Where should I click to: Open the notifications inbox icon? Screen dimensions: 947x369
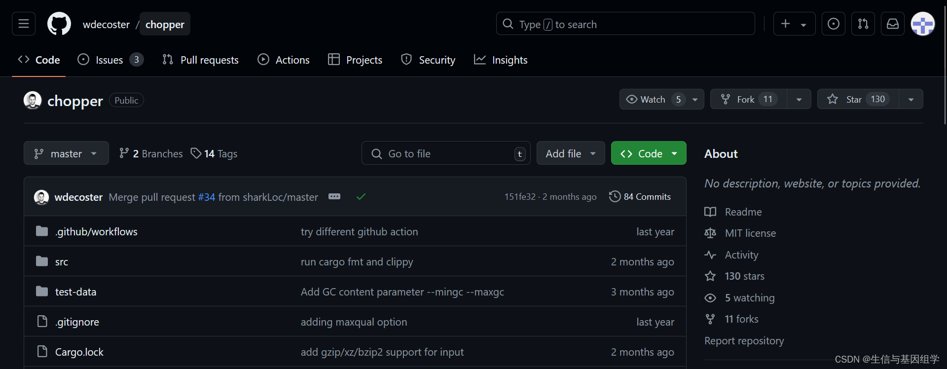point(893,24)
